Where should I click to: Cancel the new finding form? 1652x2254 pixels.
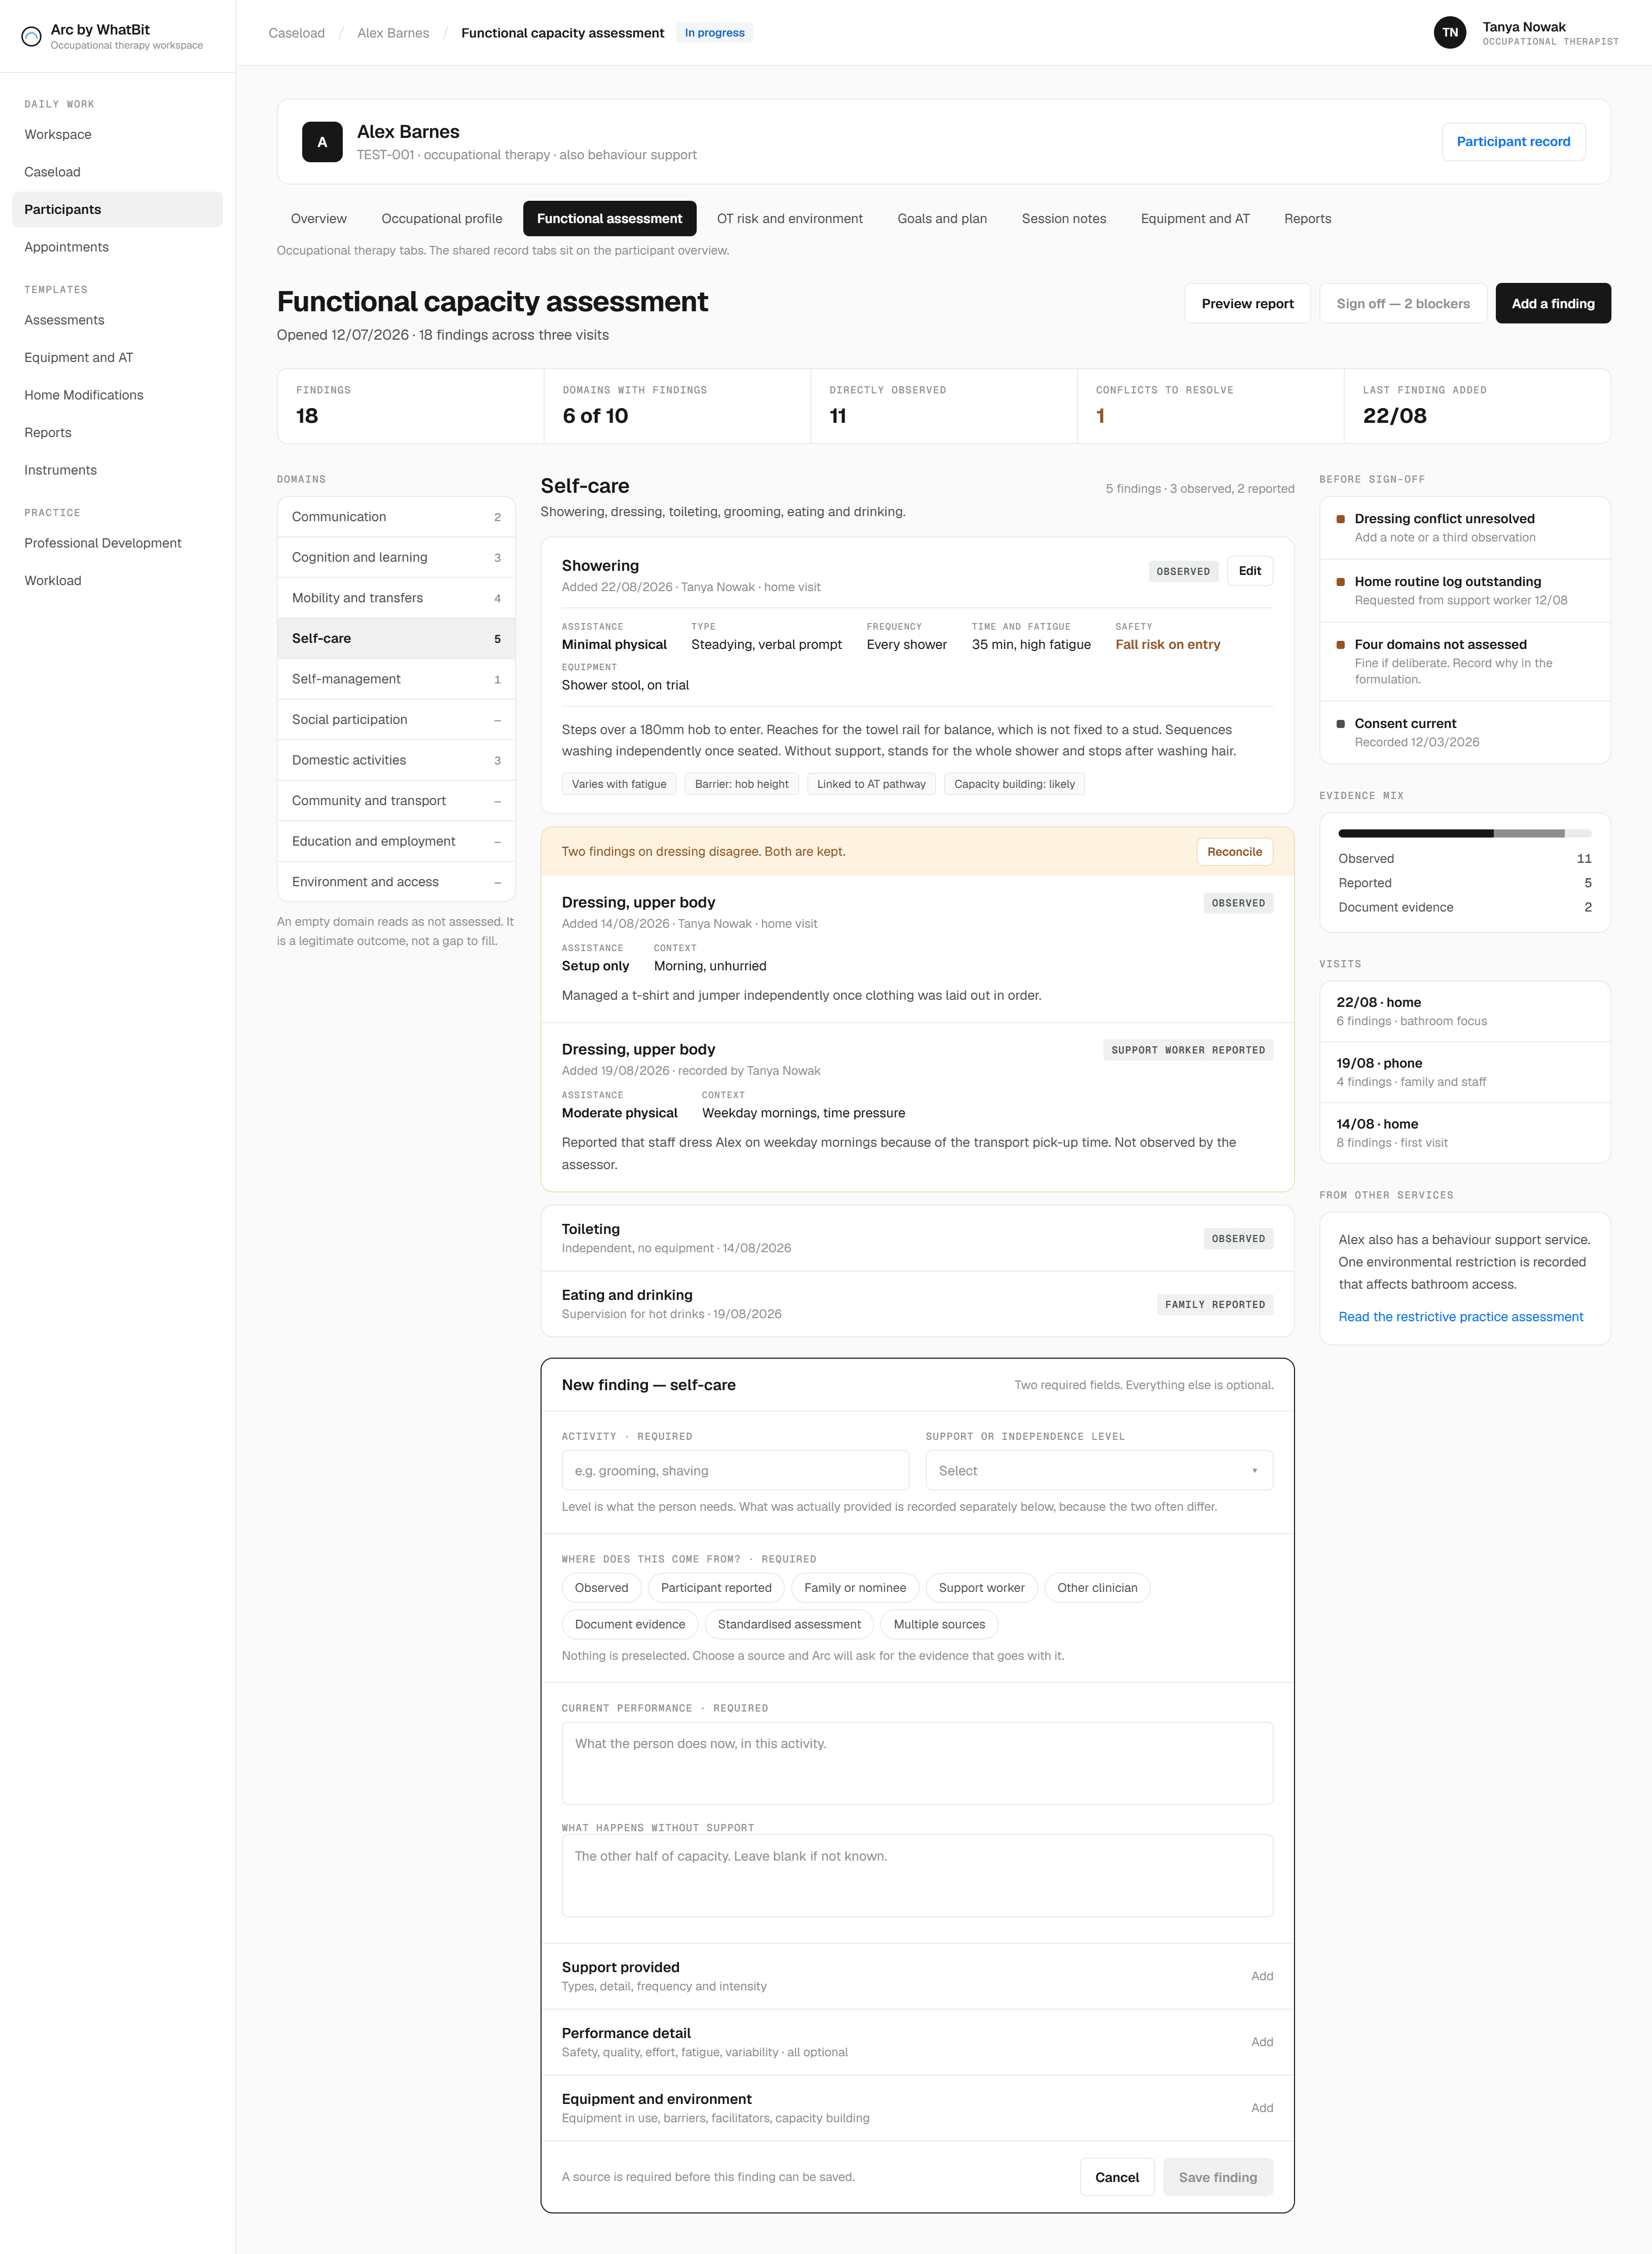pyautogui.click(x=1116, y=2177)
